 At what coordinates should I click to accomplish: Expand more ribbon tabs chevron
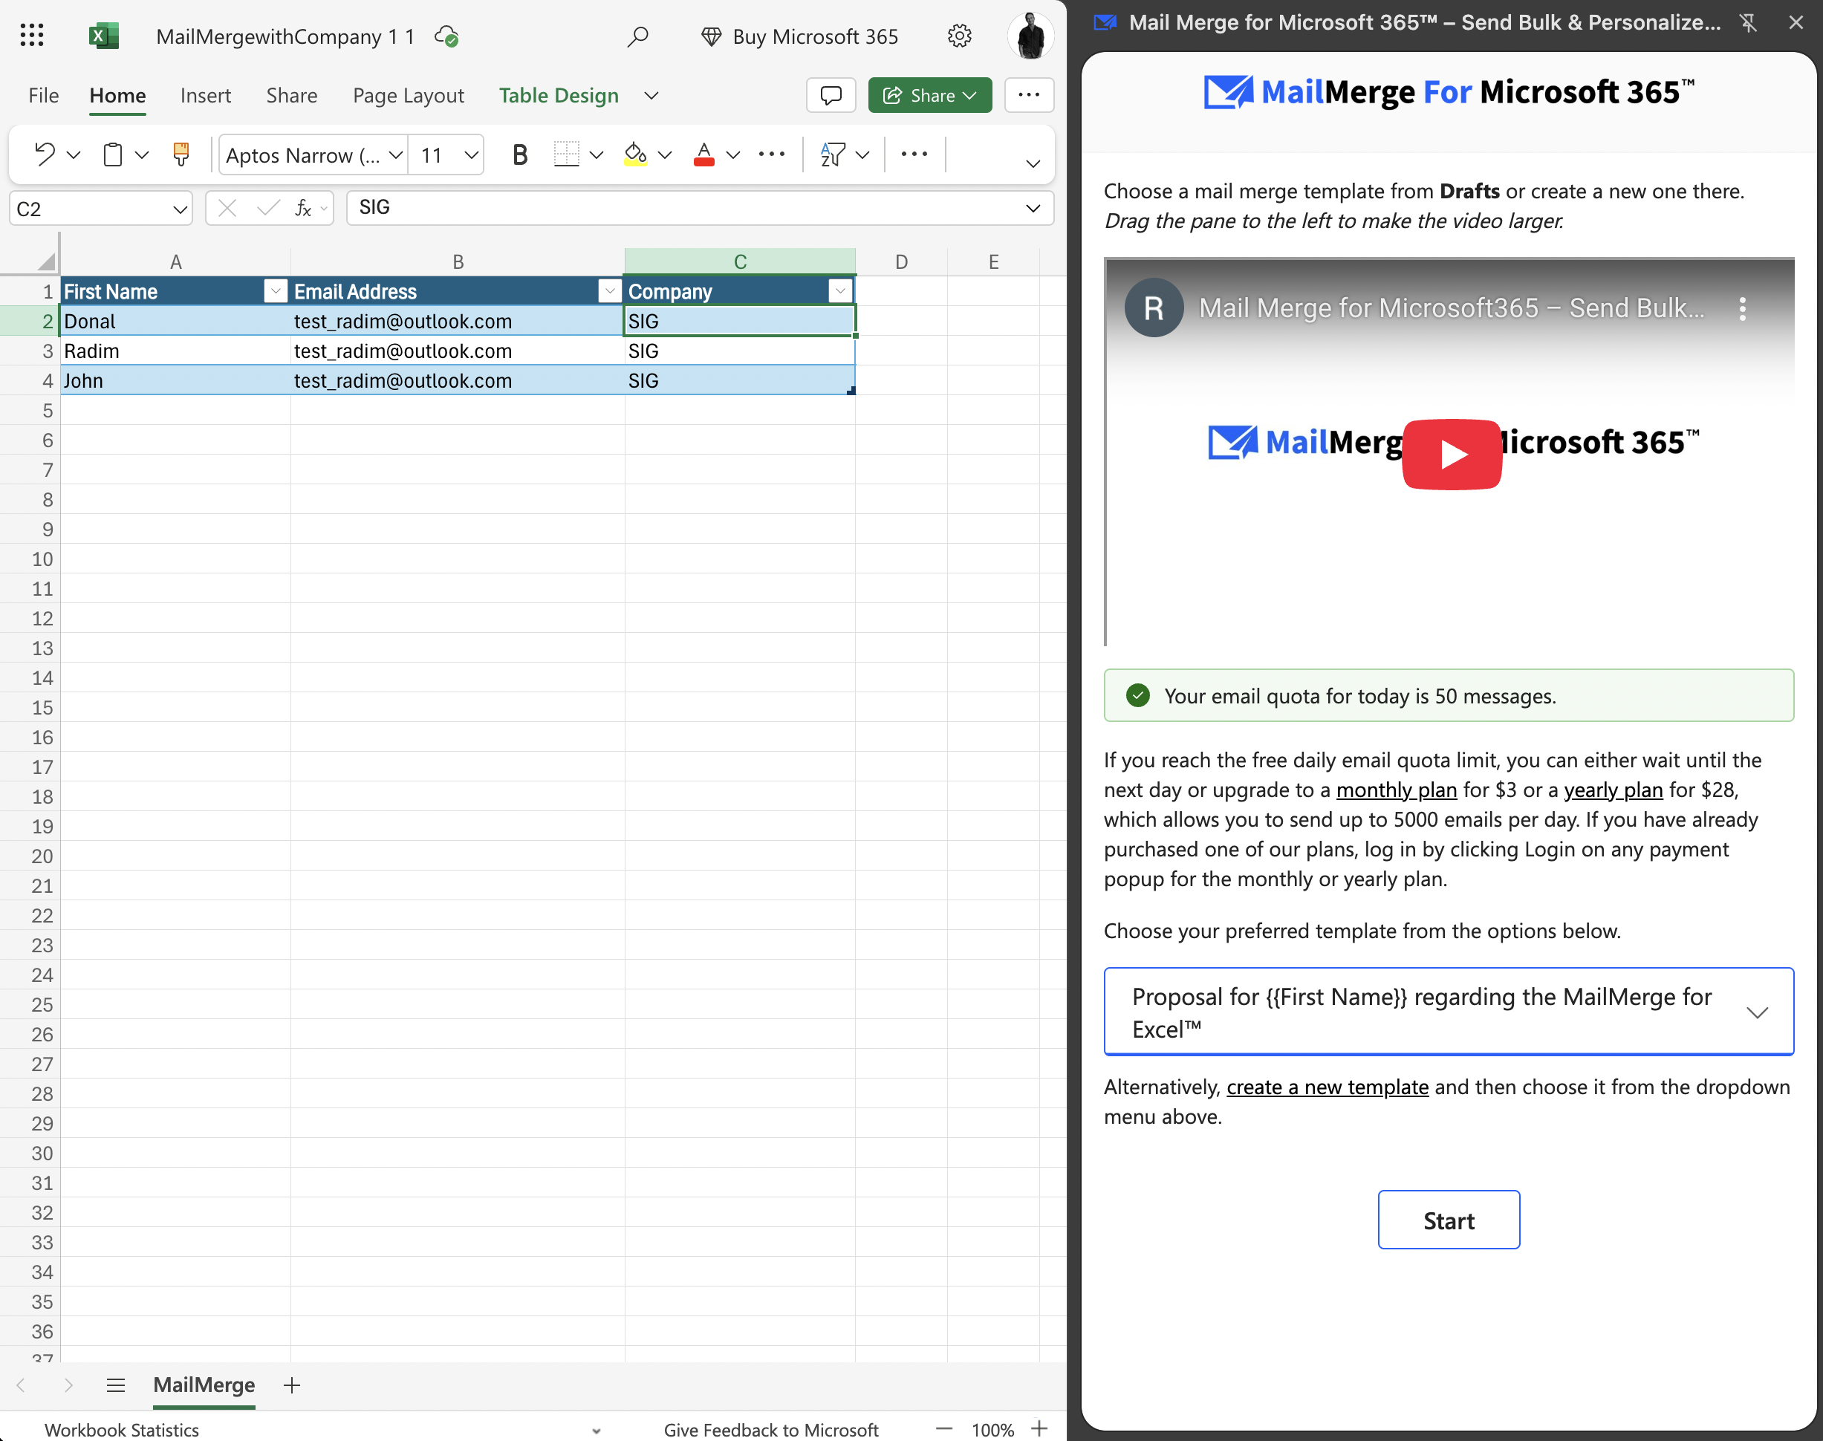pos(651,96)
